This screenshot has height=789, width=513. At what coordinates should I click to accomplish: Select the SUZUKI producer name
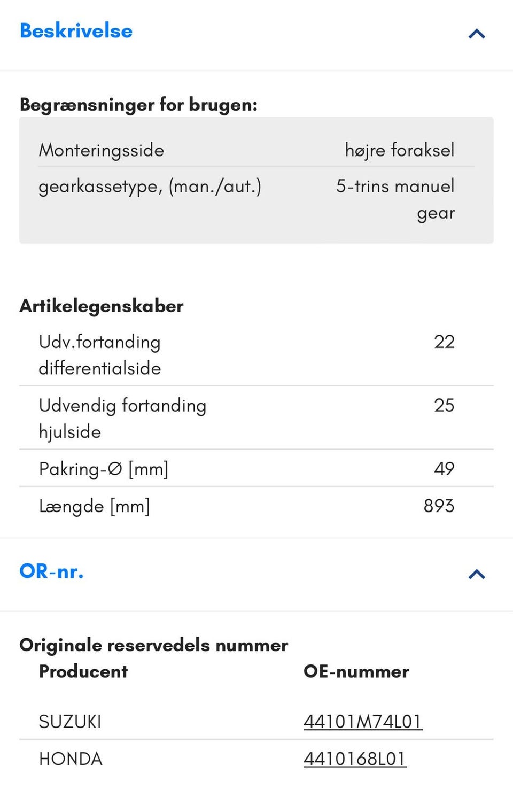pos(70,722)
